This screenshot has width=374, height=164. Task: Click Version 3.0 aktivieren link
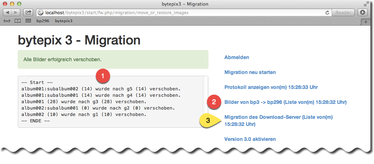(x=250, y=139)
